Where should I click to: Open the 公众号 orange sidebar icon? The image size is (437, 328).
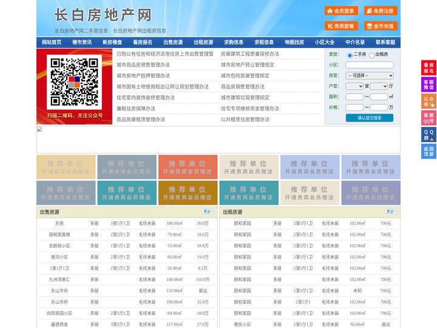[x=429, y=101]
